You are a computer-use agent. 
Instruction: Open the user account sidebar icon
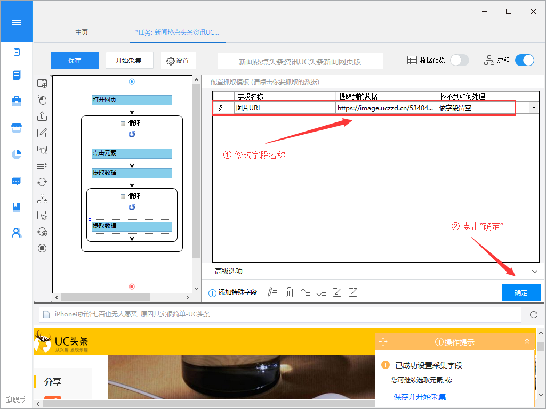pos(17,233)
